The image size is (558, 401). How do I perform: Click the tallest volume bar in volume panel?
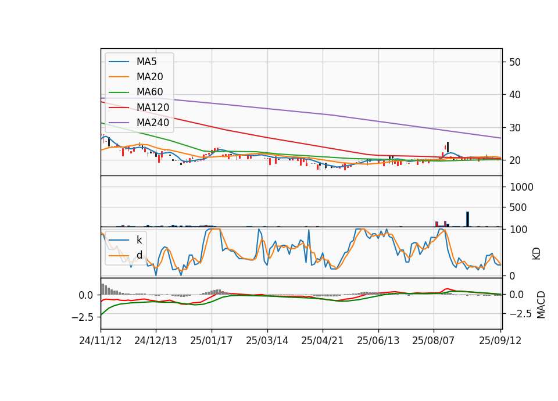(467, 219)
